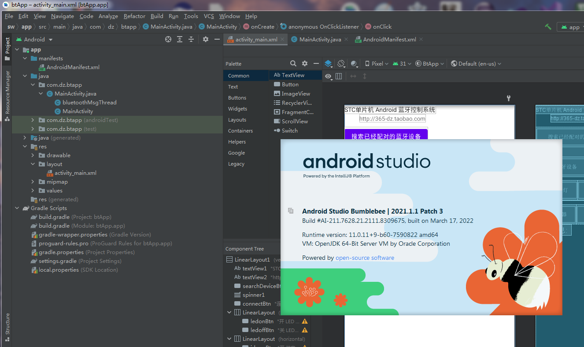Open app run configuration dropdown

pos(571,27)
